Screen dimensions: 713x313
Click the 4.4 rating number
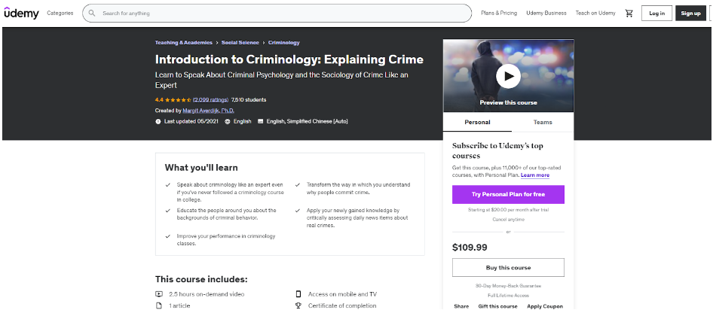(x=159, y=100)
